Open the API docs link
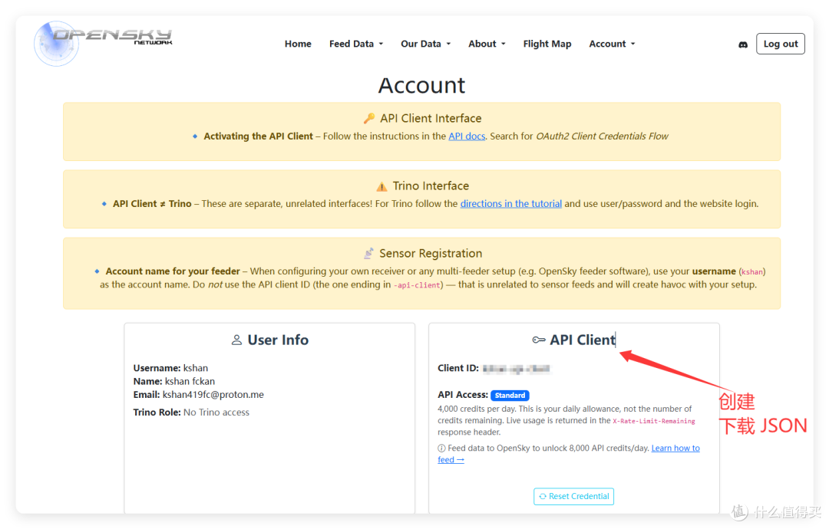829x529 pixels. (x=467, y=136)
